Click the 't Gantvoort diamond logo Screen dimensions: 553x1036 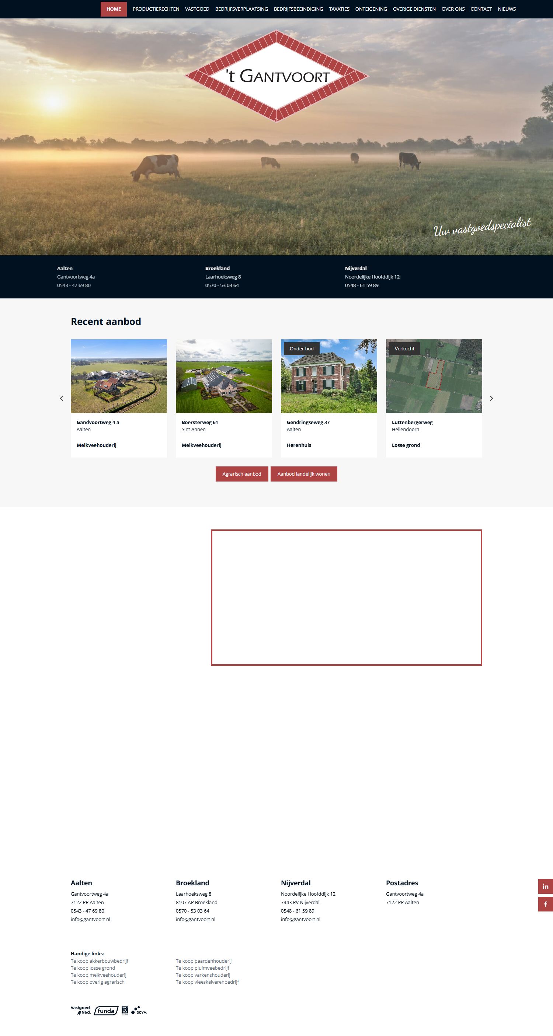tap(276, 76)
